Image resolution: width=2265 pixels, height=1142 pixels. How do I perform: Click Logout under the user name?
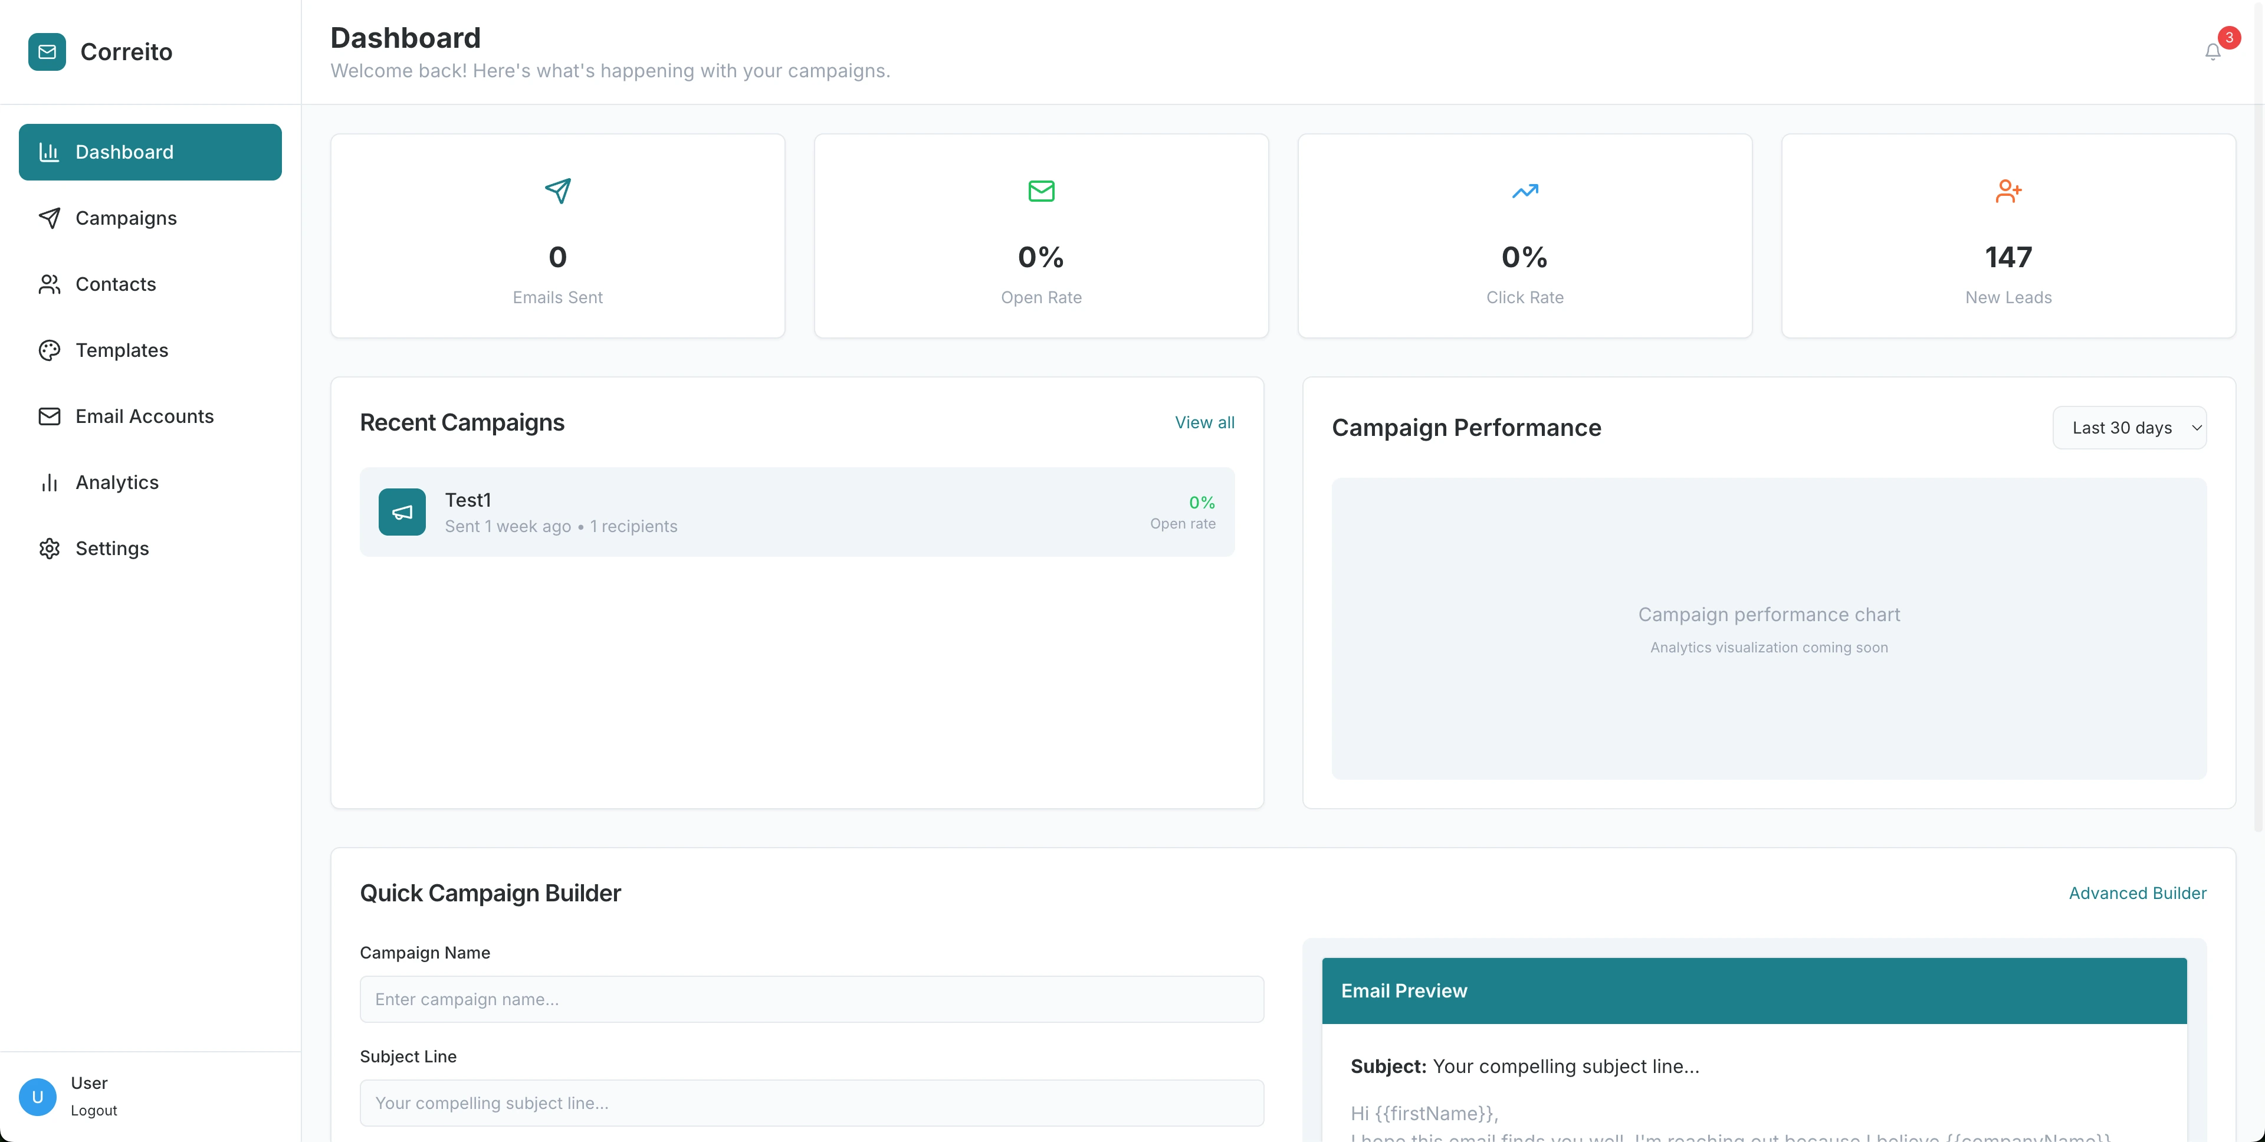click(x=94, y=1110)
